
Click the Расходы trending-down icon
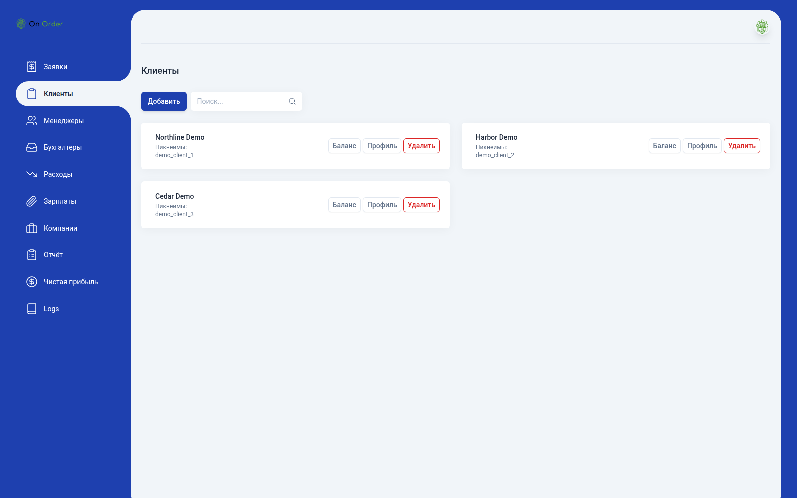click(32, 174)
